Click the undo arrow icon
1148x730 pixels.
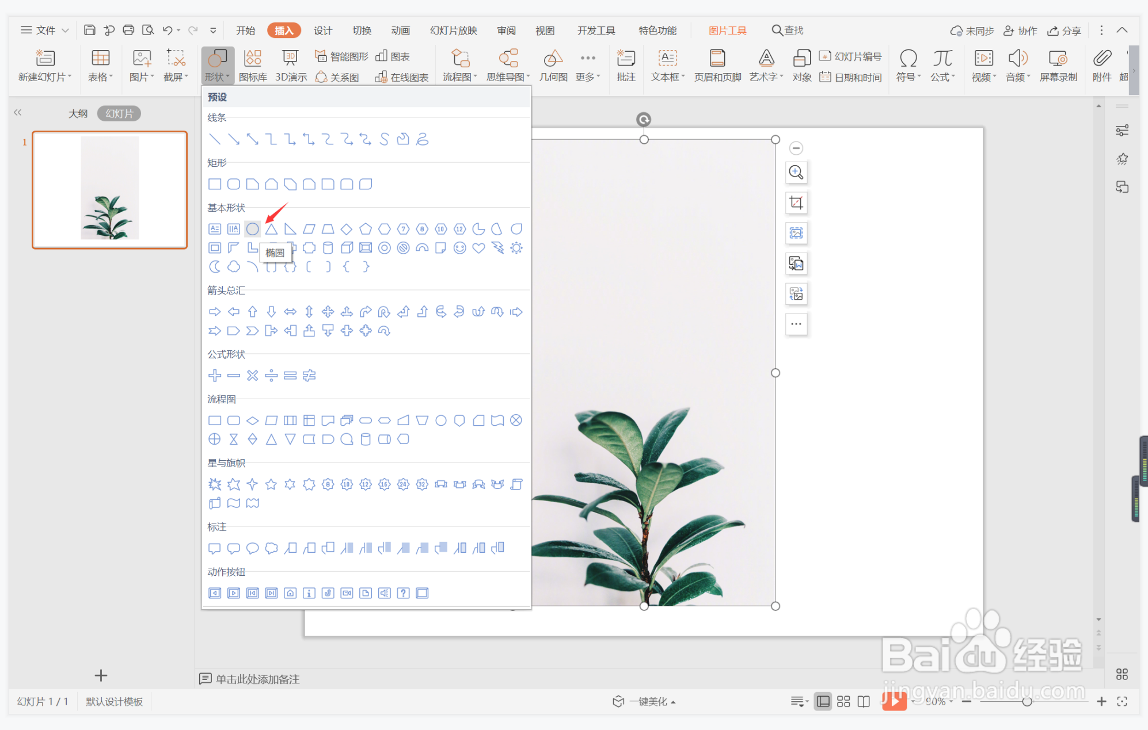tap(167, 30)
